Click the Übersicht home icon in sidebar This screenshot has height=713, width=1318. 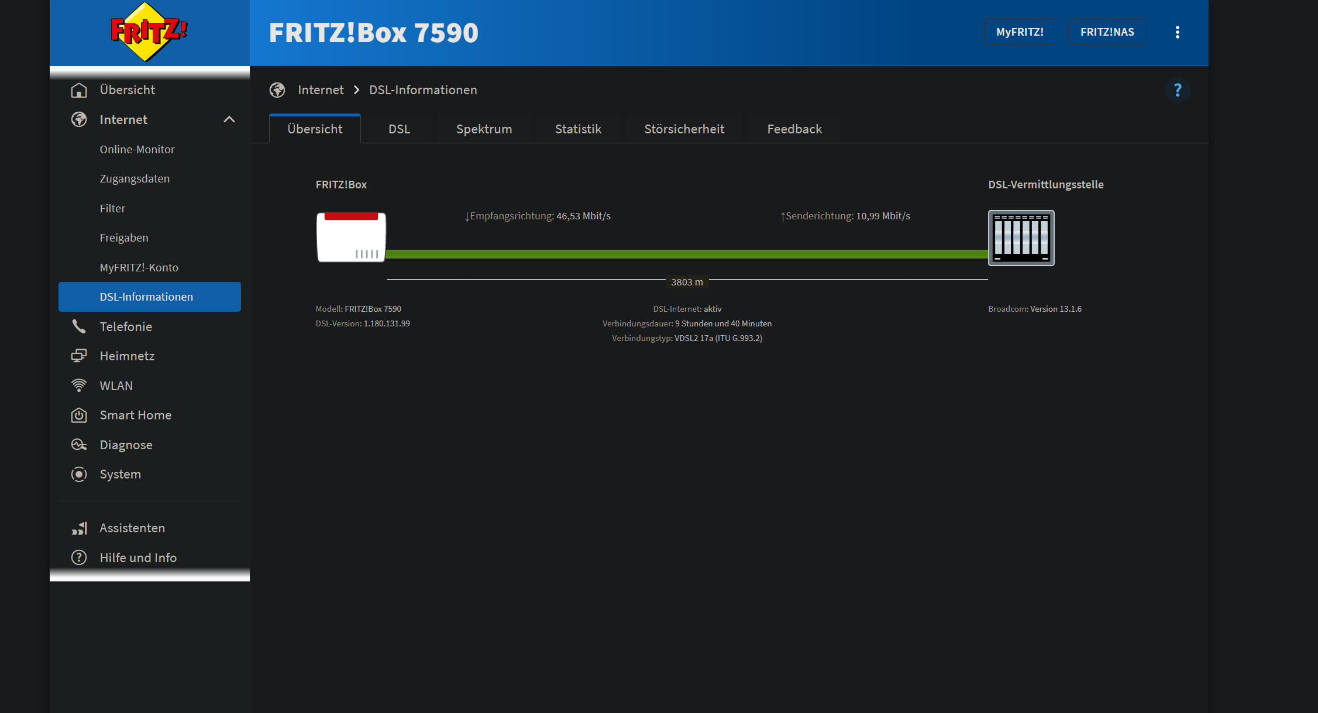tap(79, 90)
